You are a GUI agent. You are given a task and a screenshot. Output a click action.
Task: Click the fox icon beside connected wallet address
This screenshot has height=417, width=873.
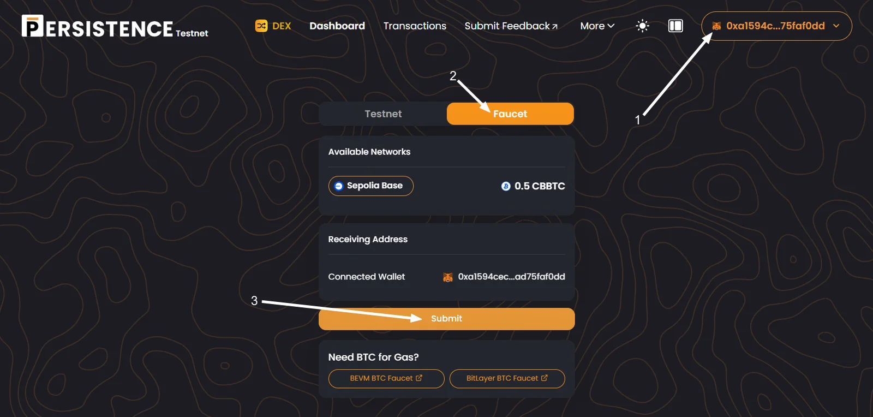click(x=448, y=277)
